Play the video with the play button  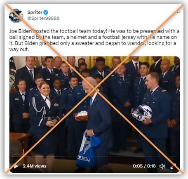click(16, 166)
